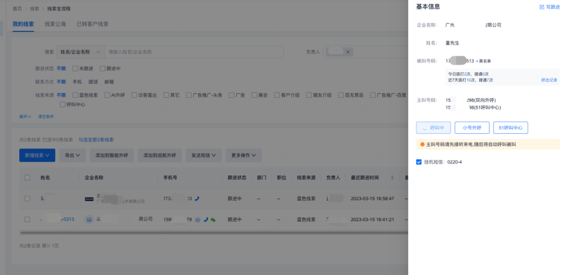Screen dimensions: 564x275
Task: Switch to the 已转客户线索 tab
Action: (x=93, y=24)
